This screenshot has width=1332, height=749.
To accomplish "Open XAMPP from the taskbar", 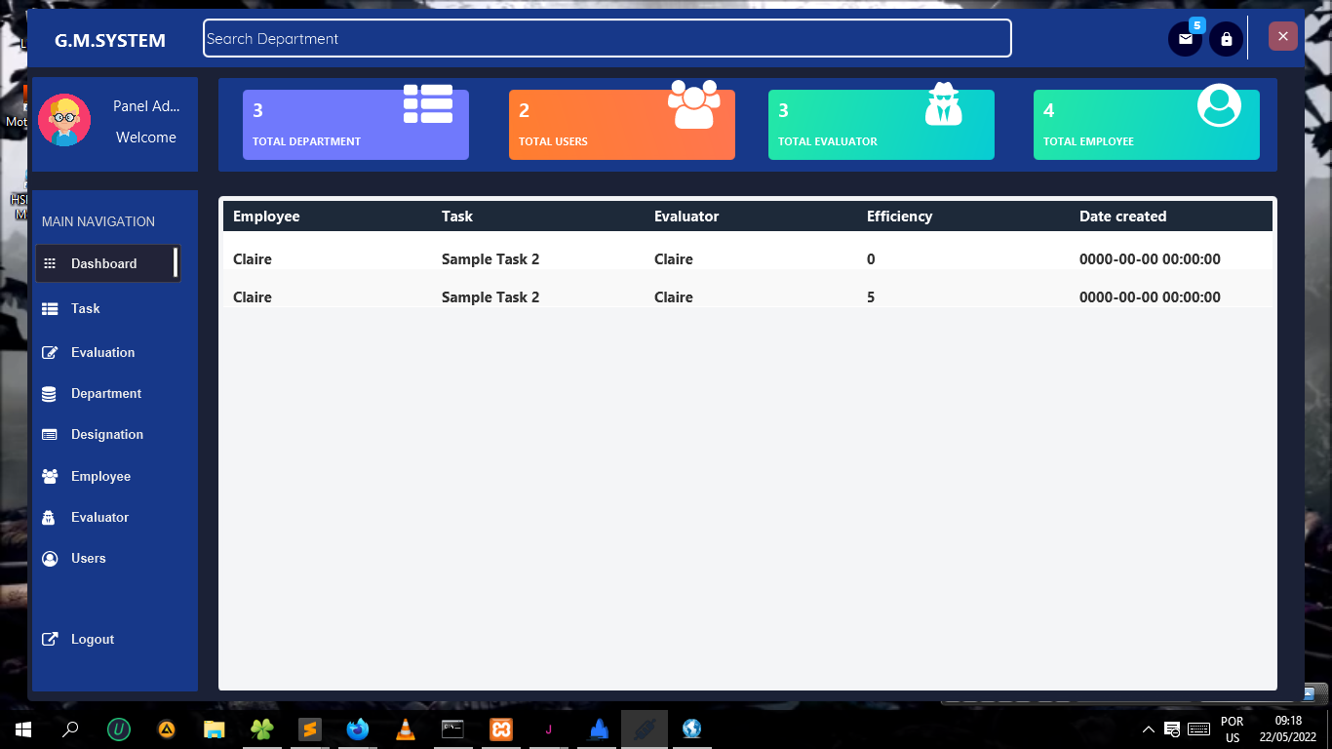I will click(501, 729).
